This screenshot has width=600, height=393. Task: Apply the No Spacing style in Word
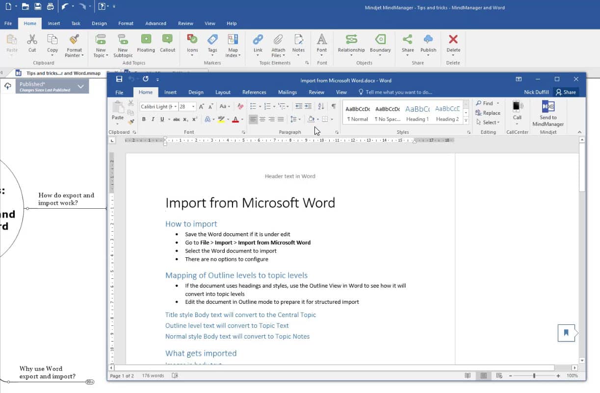[388, 113]
